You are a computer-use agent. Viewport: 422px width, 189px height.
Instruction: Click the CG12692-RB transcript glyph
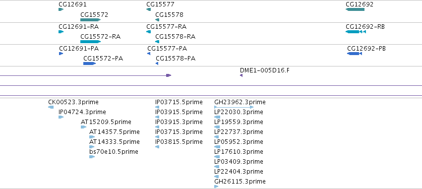pyautogui.click(x=356, y=32)
